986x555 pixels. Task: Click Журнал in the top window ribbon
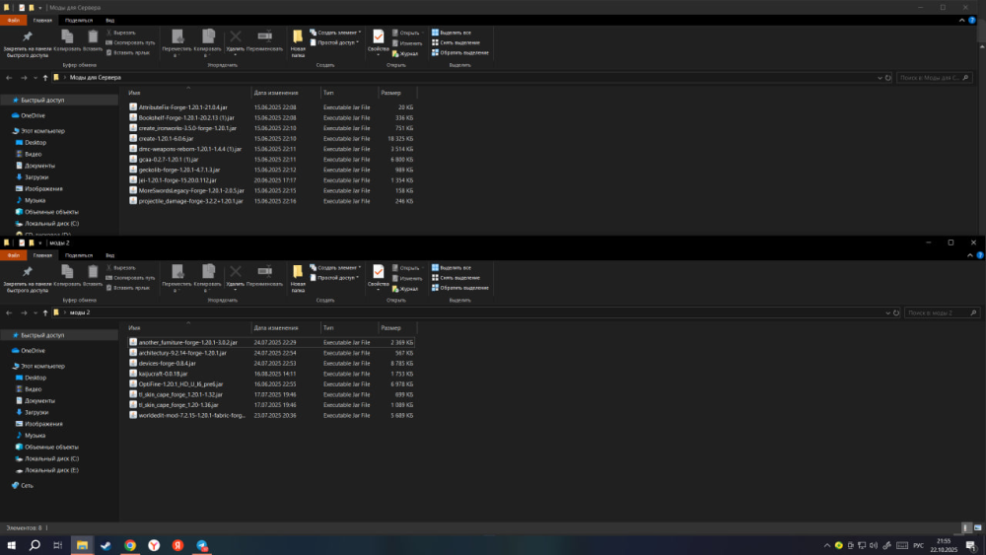(405, 53)
